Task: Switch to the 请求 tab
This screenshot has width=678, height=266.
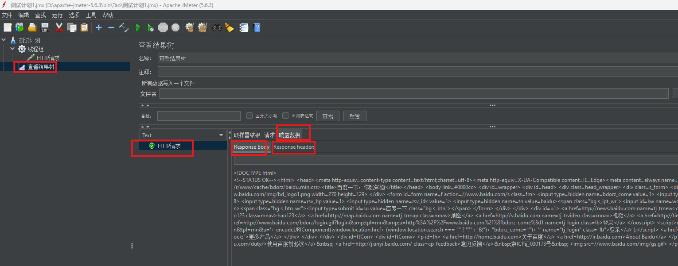Action: 269,135
